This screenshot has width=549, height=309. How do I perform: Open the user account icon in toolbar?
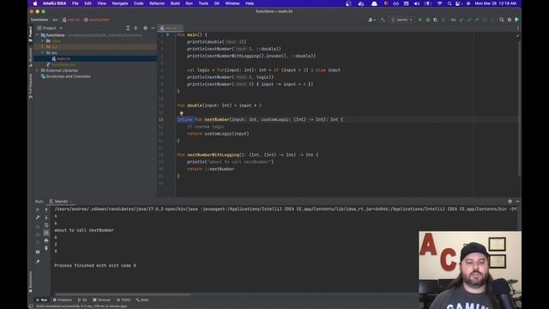pyautogui.click(x=371, y=20)
